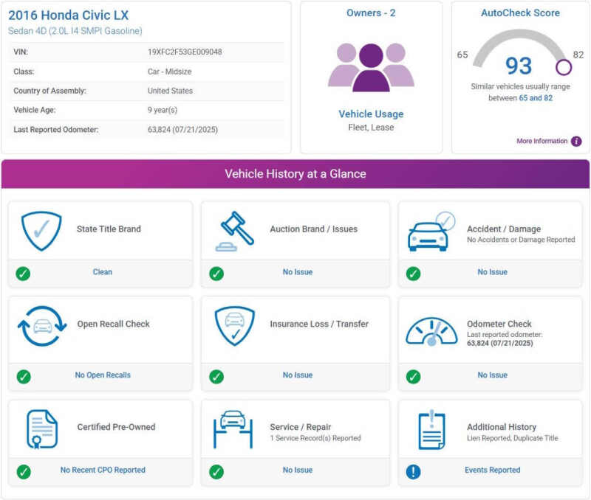The width and height of the screenshot is (591, 500).
Task: Click the AutoCheck Score gauge marker
Action: [564, 67]
